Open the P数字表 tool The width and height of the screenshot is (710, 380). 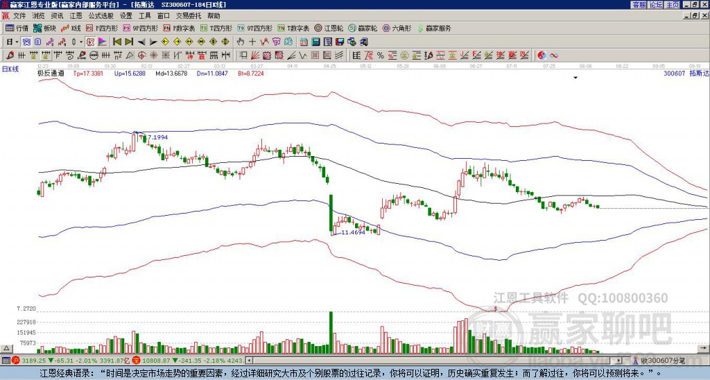coord(179,28)
